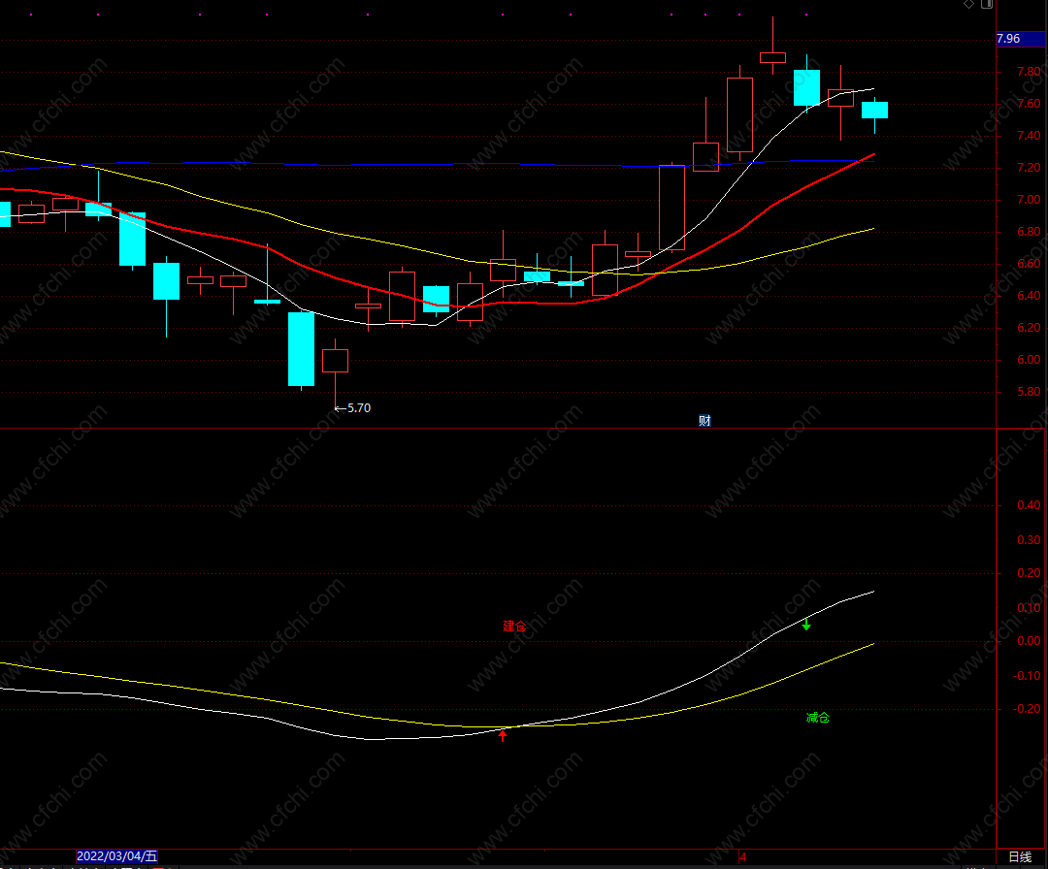Click the month 4 marker on time axis
This screenshot has width=1048, height=869.
743,857
